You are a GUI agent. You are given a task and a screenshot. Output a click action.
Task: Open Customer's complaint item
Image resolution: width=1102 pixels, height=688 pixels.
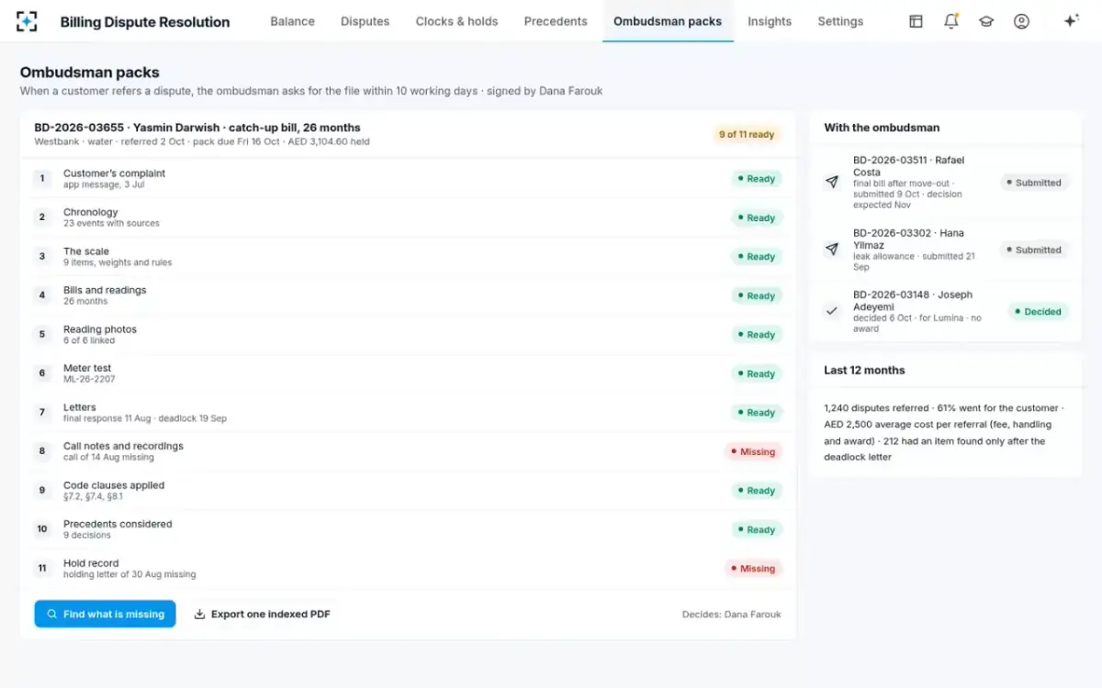[408, 179]
